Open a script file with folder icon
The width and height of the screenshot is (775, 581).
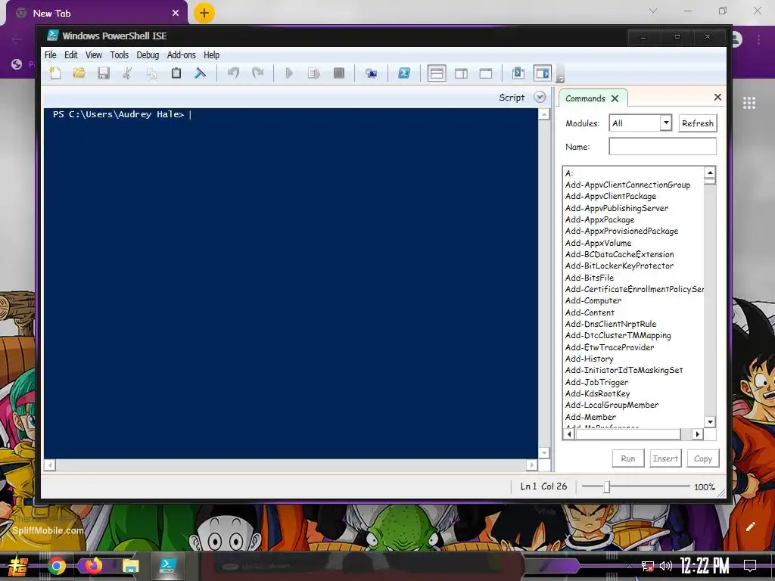[79, 73]
